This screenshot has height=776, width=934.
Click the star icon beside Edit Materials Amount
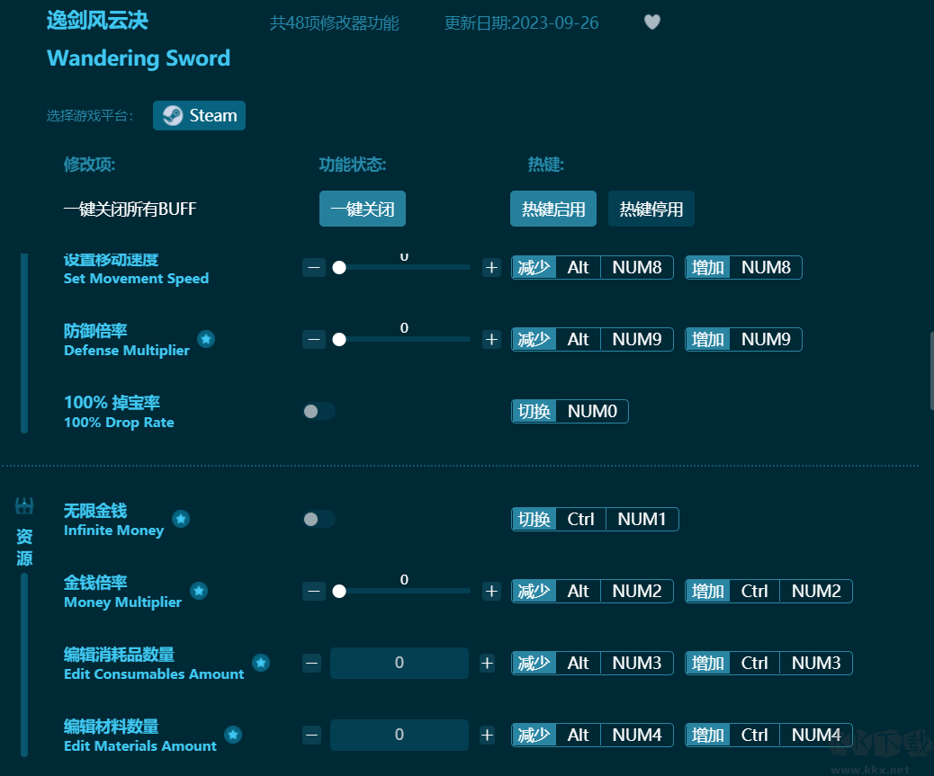coord(234,735)
